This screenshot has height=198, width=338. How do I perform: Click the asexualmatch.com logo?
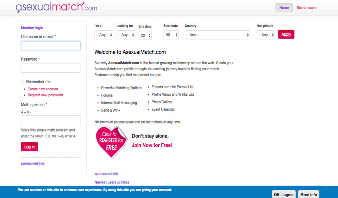pos(56,7)
